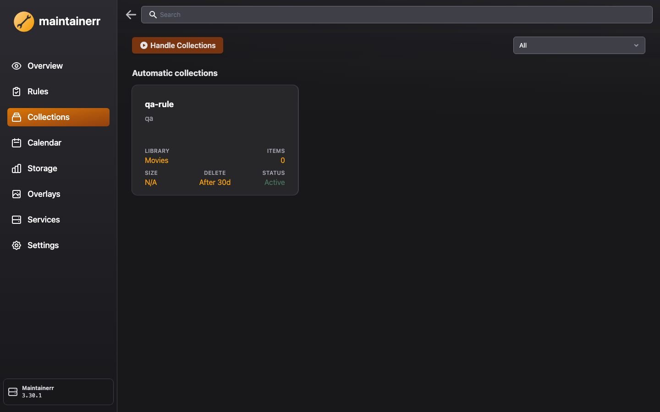The width and height of the screenshot is (660, 412).
Task: Navigate to Storage section
Action: 58,168
